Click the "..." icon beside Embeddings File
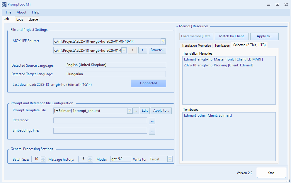 [x=152, y=131]
